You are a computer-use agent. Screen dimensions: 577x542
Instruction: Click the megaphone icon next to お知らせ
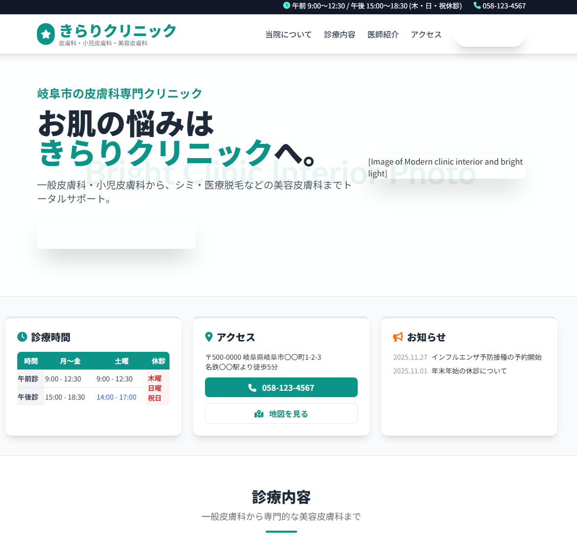coord(398,337)
